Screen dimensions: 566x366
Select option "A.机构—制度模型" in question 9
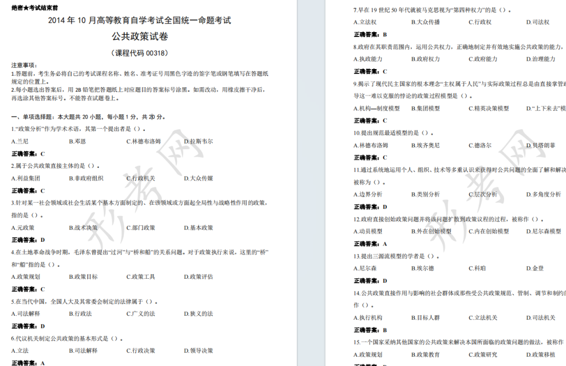pyautogui.click(x=376, y=108)
